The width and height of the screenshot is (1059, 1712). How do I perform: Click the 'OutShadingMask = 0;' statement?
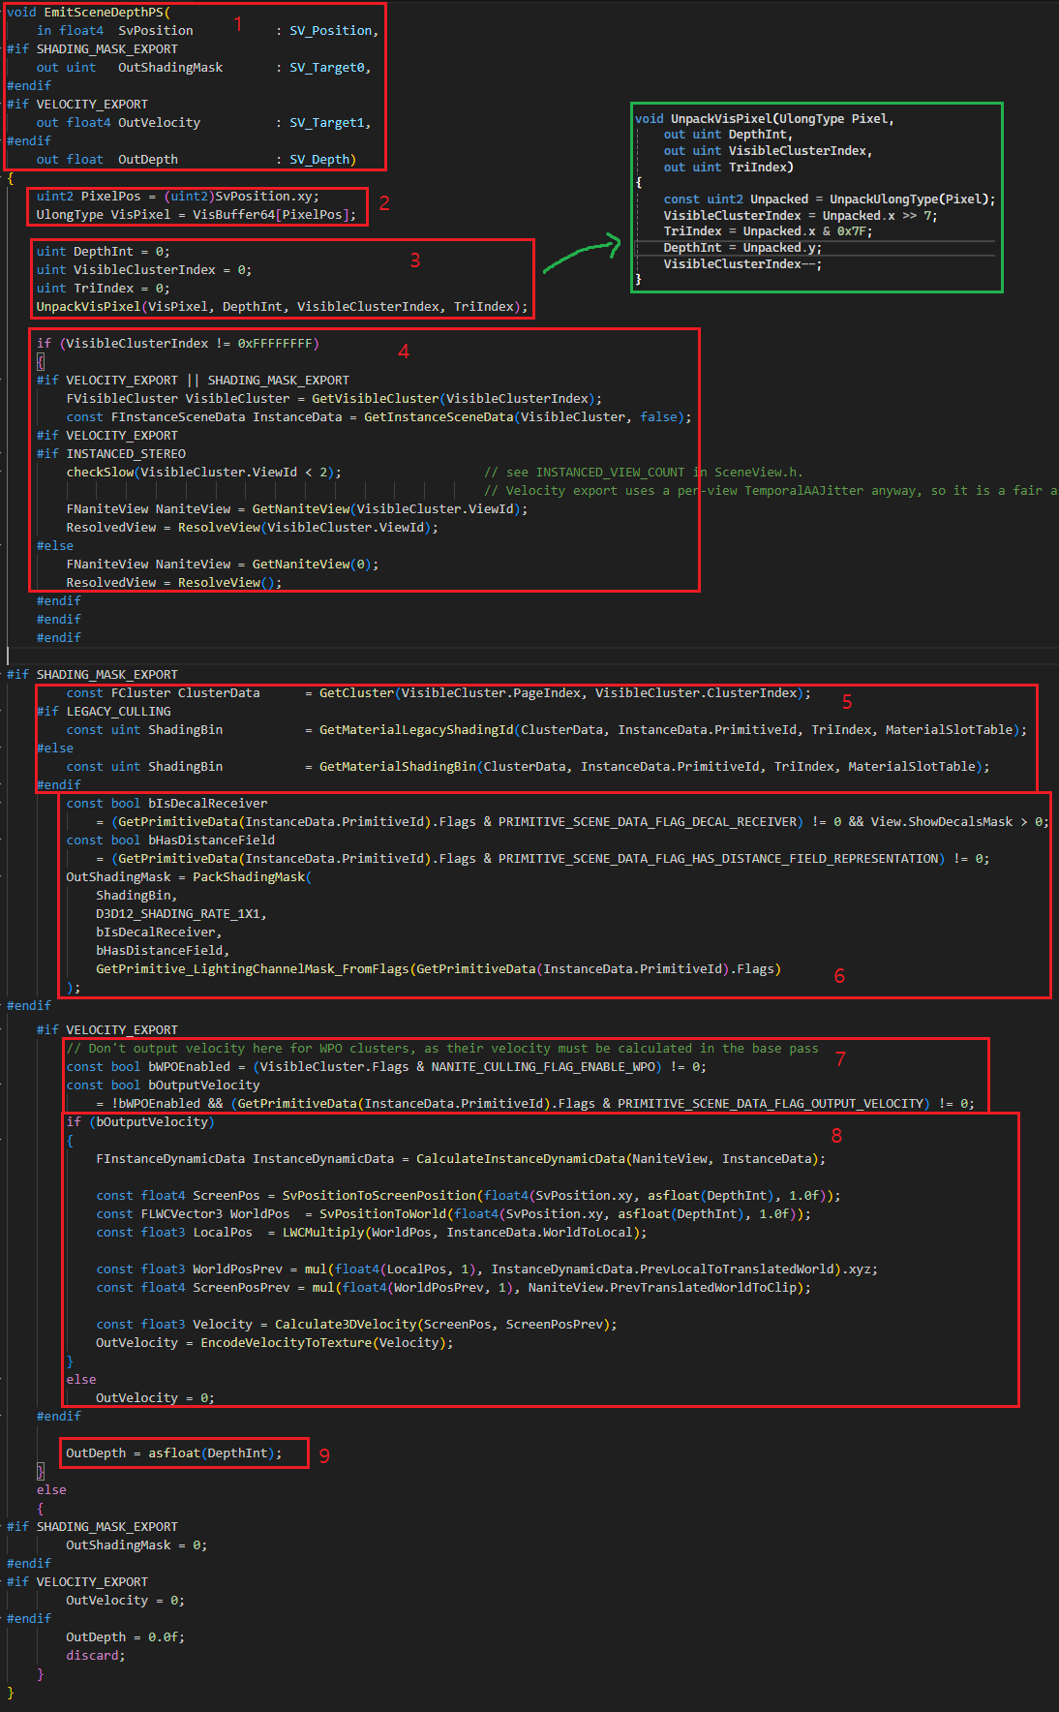pyautogui.click(x=136, y=1545)
